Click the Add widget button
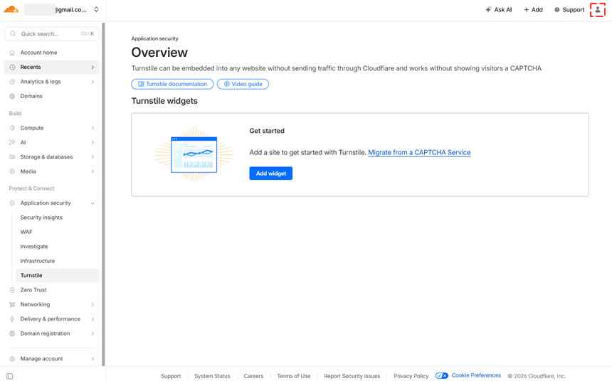Screen dimensions: 612x381 (271, 173)
